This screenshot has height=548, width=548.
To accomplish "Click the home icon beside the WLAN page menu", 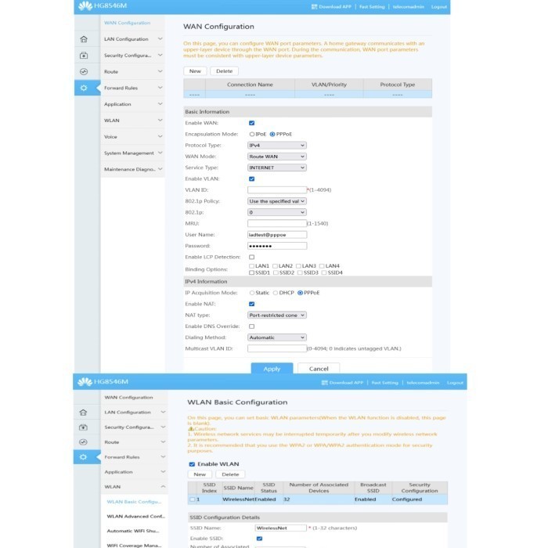I will click(x=84, y=413).
